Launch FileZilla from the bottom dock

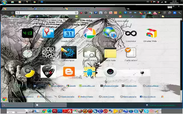pos(70,111)
